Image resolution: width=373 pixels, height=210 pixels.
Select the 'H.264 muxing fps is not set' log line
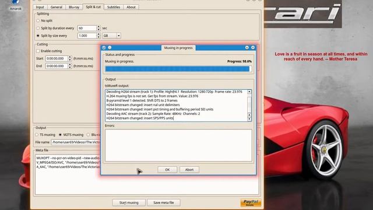152,96
